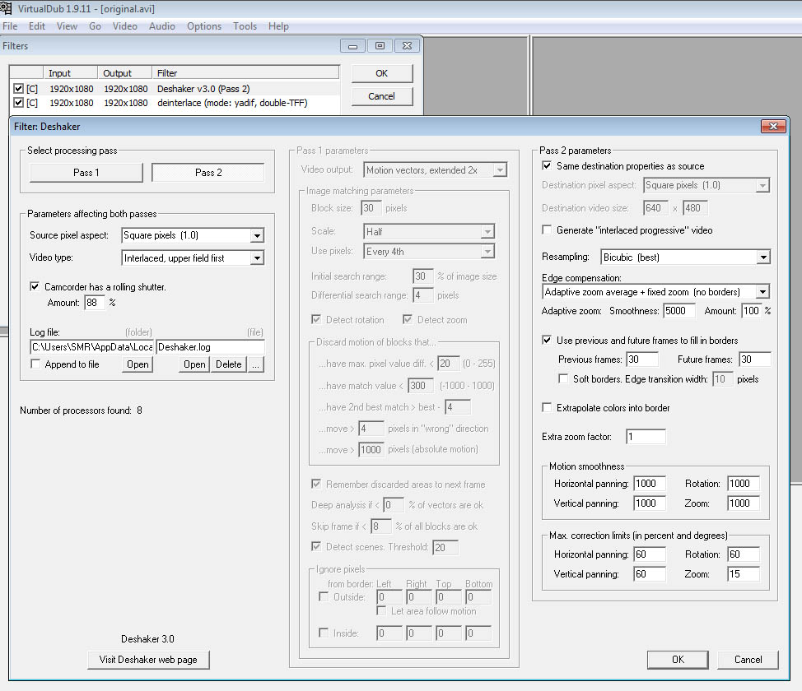Open the Video menu
The image size is (802, 691).
click(125, 26)
